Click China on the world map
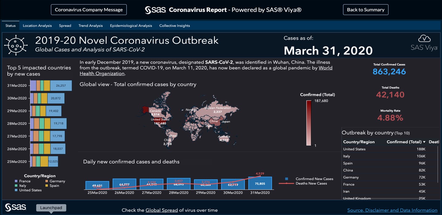Image resolution: width=442 pixels, height=215 pixels. 213,121
